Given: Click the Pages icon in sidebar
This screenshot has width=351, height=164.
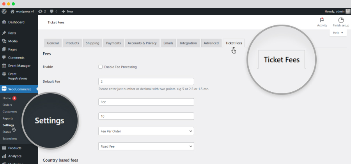Looking at the screenshot, I should tap(4, 49).
